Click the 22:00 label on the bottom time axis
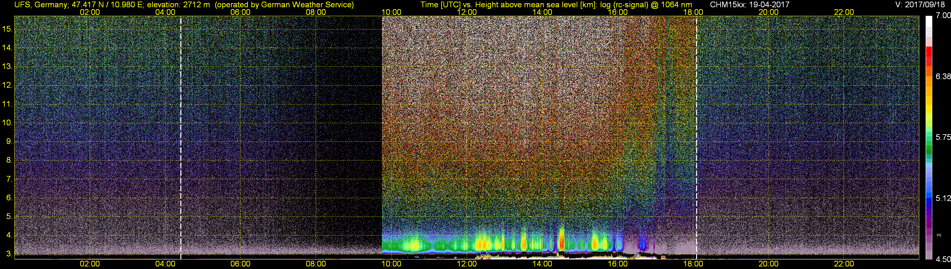 [x=844, y=264]
